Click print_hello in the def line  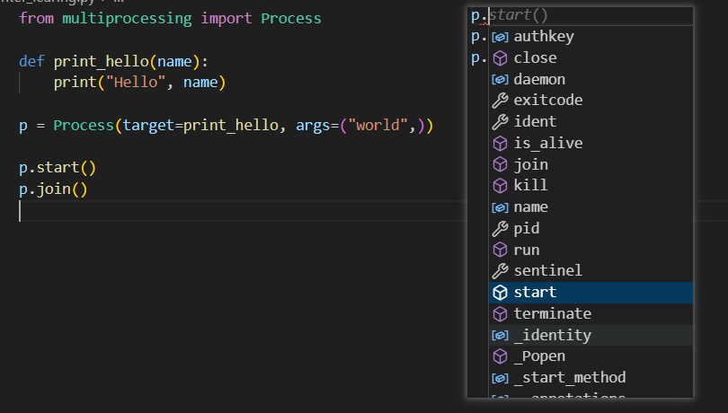pos(101,61)
